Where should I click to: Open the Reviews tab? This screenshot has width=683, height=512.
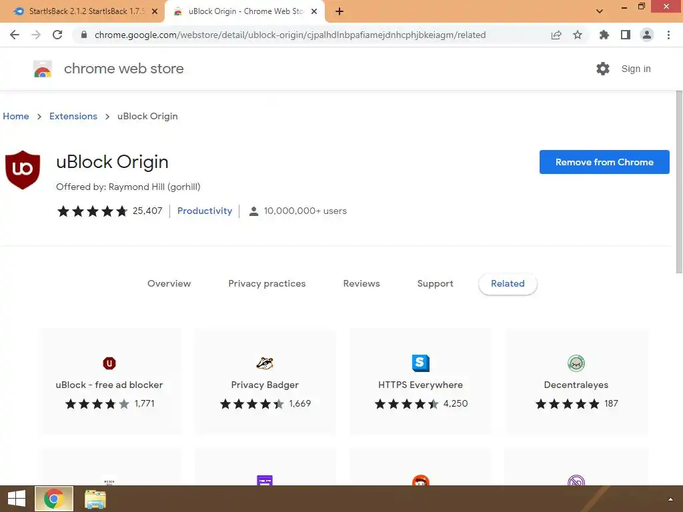click(x=362, y=283)
